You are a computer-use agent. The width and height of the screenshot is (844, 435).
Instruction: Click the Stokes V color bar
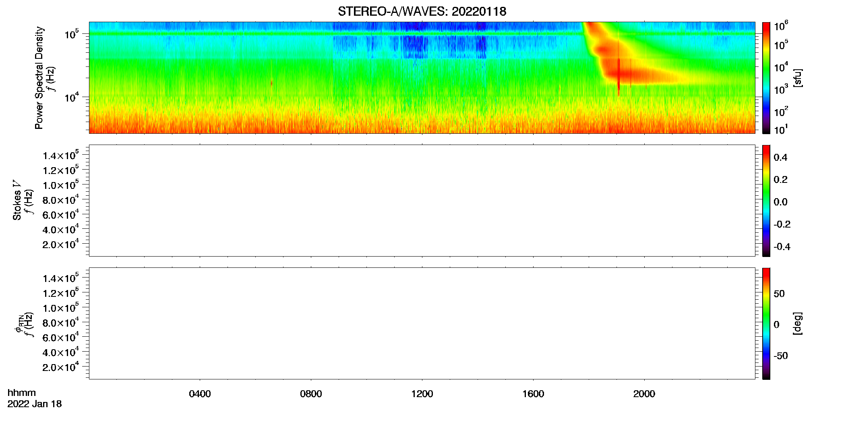click(766, 201)
